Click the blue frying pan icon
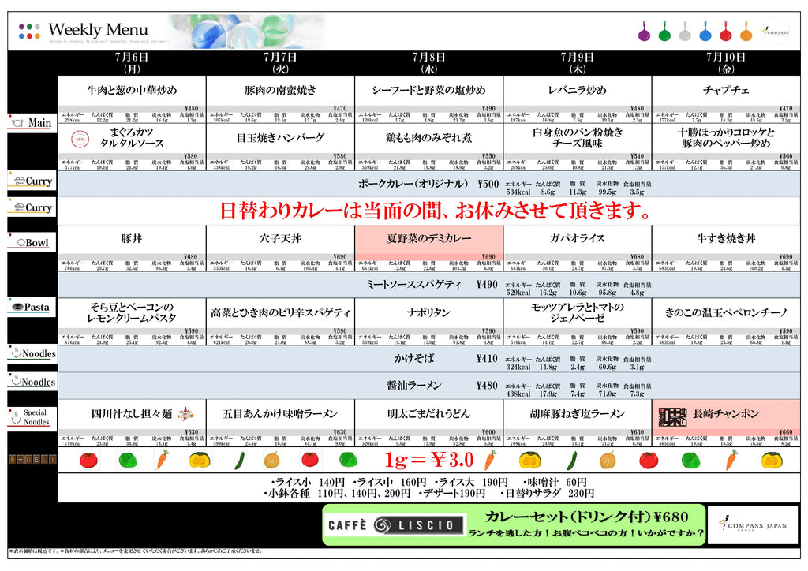This screenshot has height=571, width=808. coord(705,32)
